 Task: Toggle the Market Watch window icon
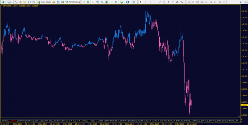point(16,2)
